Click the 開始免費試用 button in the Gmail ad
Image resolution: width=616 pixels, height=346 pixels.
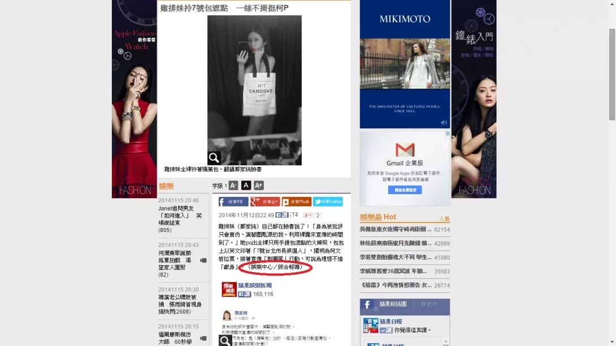pos(405,190)
